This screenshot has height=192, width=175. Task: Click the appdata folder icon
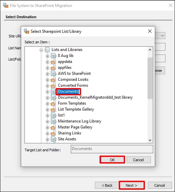54,62
